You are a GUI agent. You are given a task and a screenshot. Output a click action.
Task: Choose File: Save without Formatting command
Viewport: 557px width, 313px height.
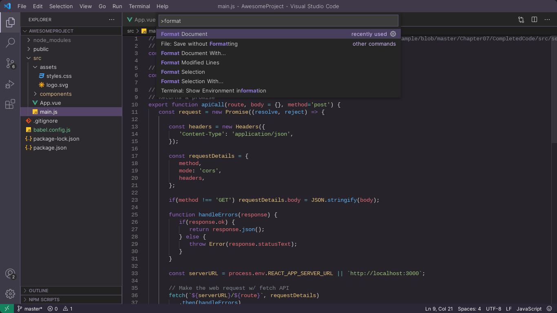[x=278, y=44]
